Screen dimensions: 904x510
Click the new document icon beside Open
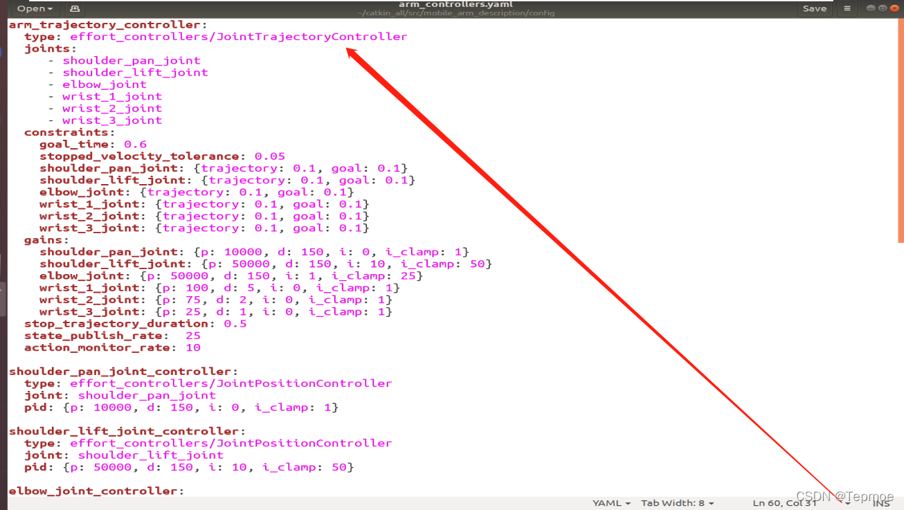(75, 9)
